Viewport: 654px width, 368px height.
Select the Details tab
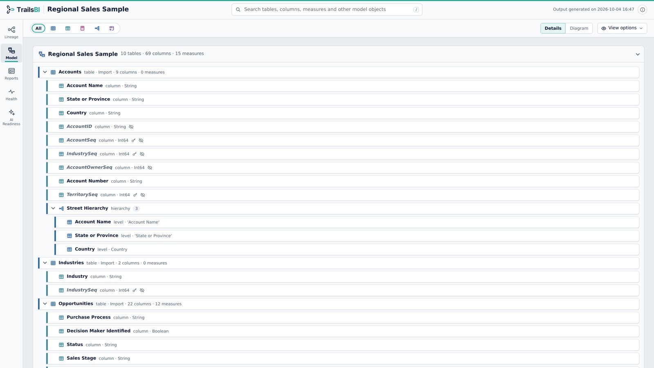tap(553, 28)
